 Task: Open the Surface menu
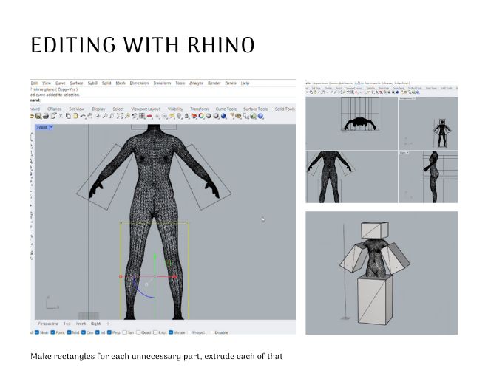77,83
